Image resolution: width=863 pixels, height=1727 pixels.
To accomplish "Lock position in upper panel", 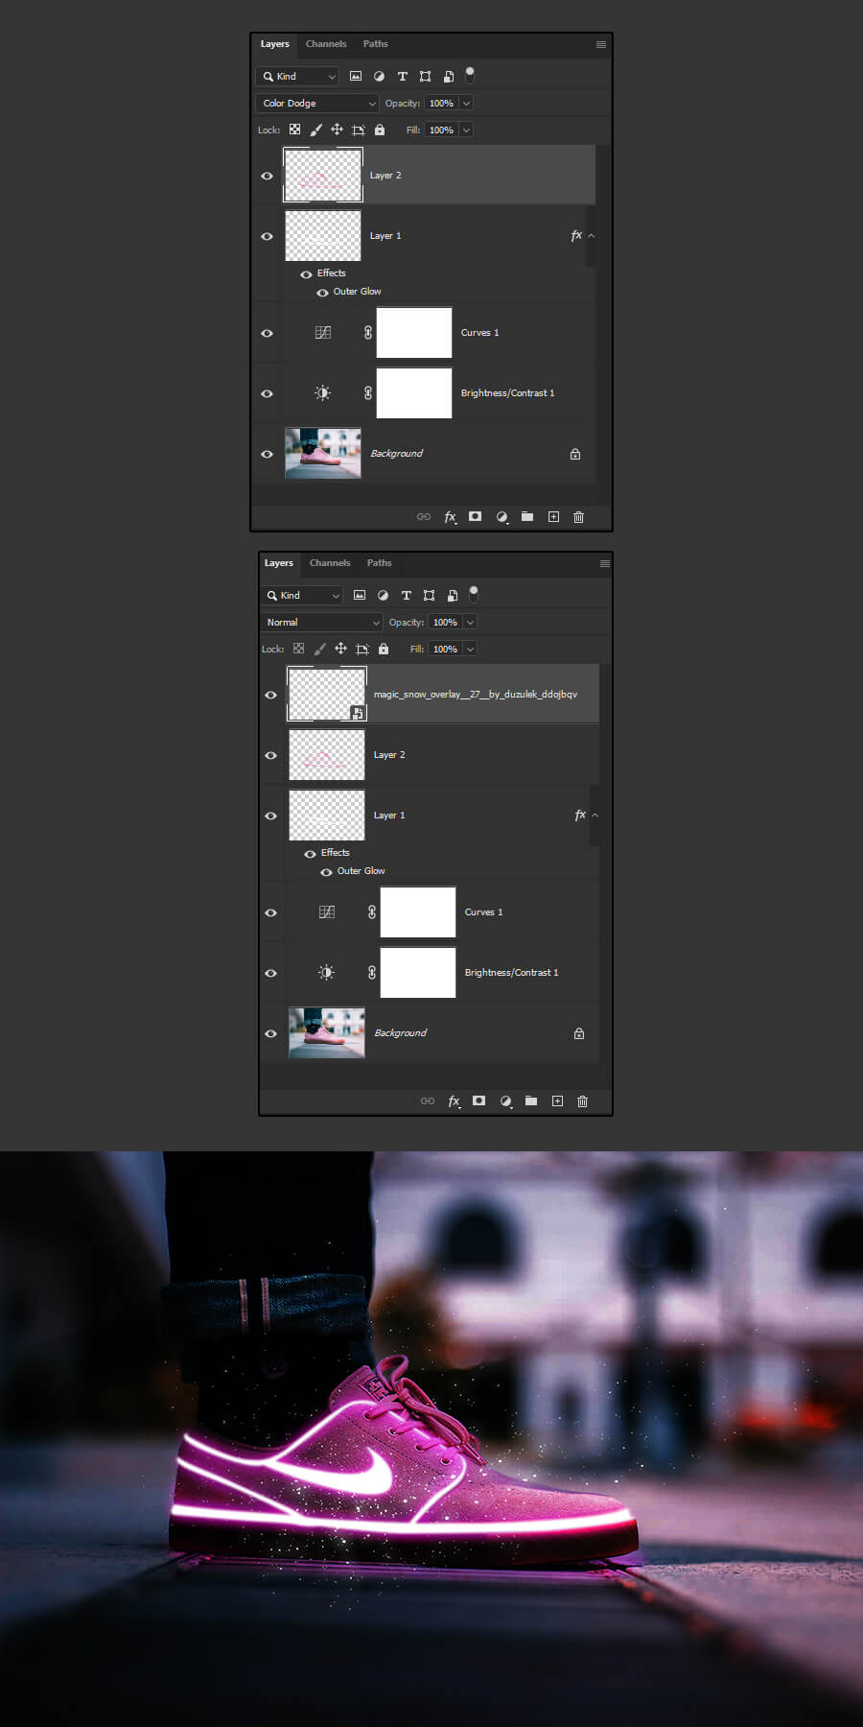I will pos(337,130).
